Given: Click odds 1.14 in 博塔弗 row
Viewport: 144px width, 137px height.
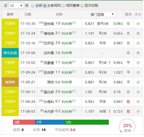Looking at the screenshot, I should [x=88, y=34].
